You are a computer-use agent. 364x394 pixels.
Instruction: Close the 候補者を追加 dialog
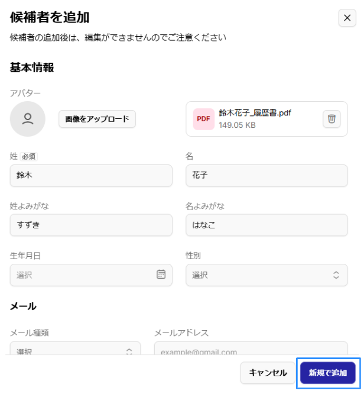(347, 18)
